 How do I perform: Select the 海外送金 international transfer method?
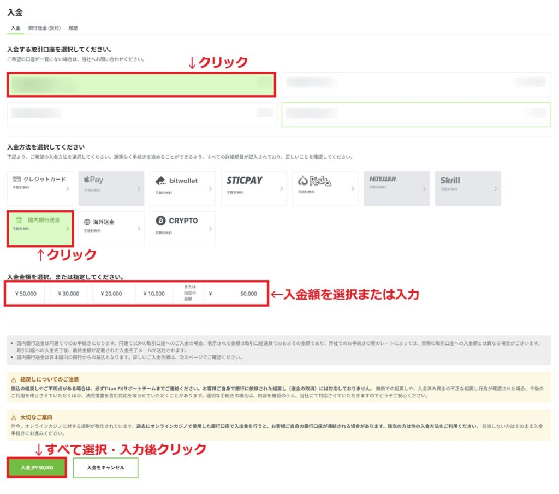pos(111,228)
